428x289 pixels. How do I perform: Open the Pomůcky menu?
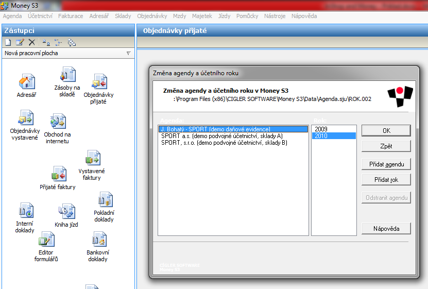247,16
